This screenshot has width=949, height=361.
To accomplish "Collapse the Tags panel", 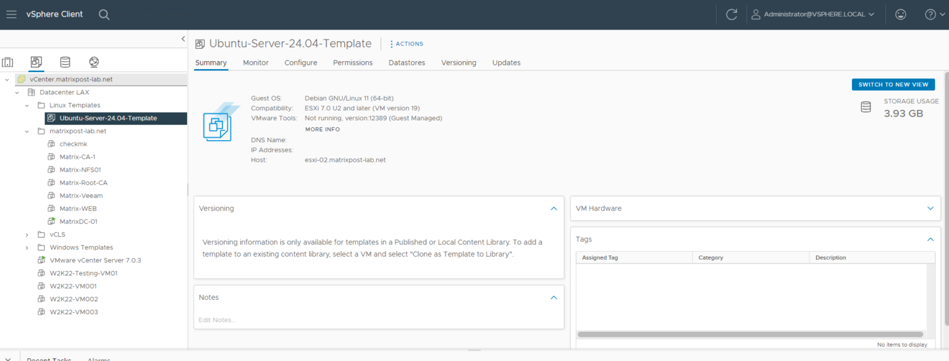I will [x=930, y=239].
